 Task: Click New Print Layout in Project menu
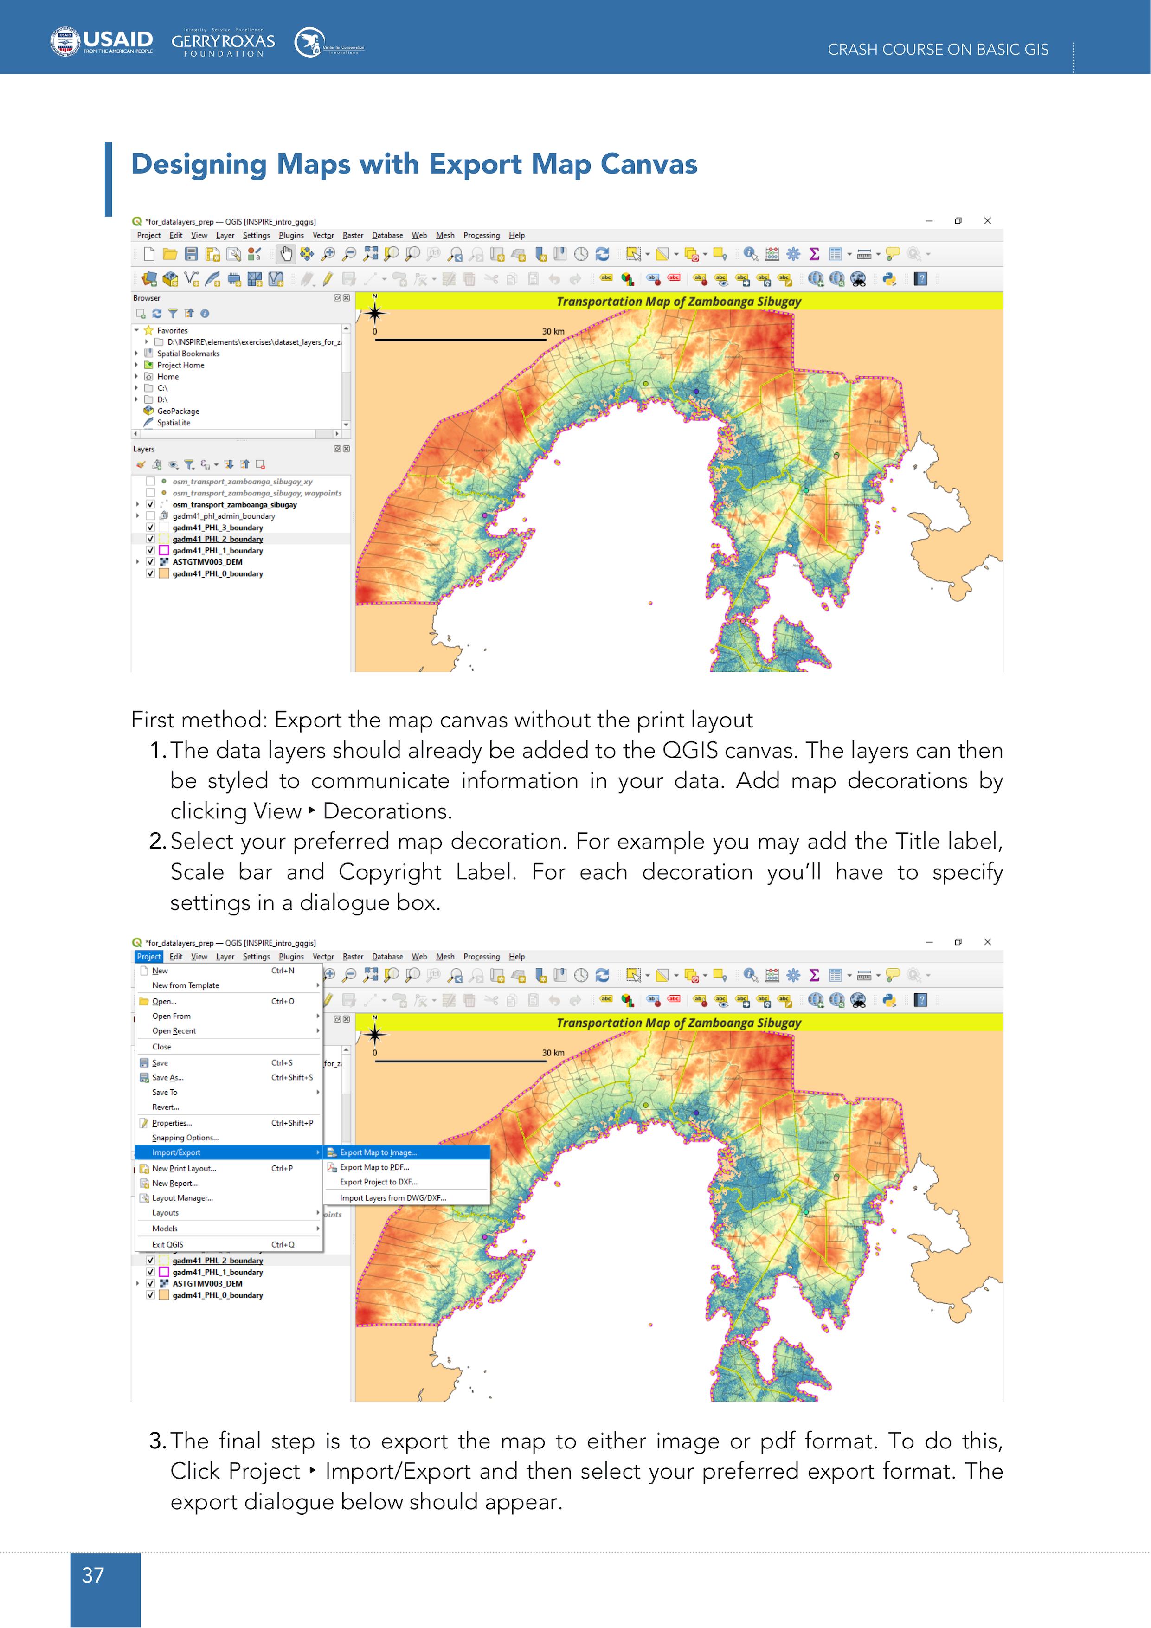[184, 1169]
